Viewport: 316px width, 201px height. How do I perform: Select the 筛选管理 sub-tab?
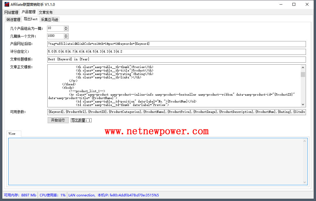point(14,20)
